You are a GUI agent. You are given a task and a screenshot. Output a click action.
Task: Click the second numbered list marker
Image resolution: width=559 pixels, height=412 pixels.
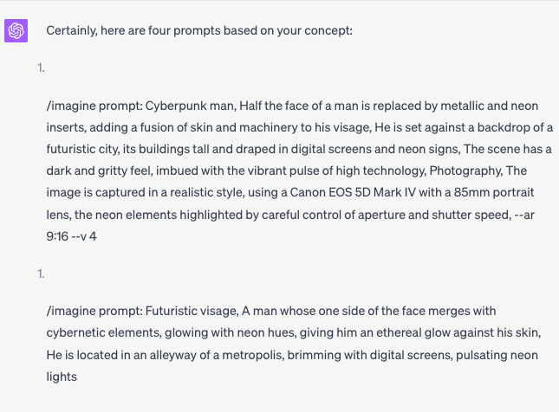(41, 273)
